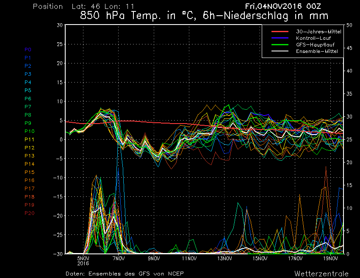Select the P0 ensemble member label

(28, 50)
